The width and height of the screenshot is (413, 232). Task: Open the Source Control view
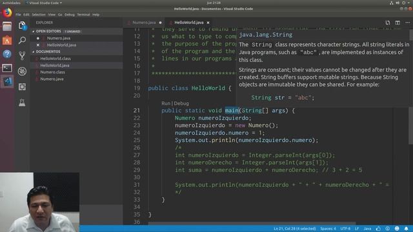click(23, 55)
